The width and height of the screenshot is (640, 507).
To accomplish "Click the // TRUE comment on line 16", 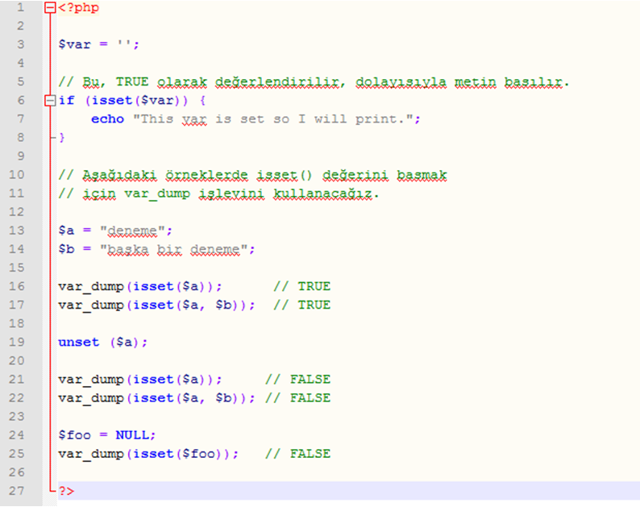I will [x=301, y=287].
